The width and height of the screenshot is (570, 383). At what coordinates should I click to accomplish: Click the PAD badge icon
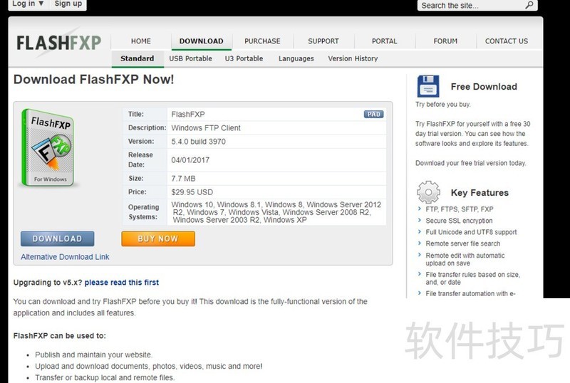click(x=373, y=114)
